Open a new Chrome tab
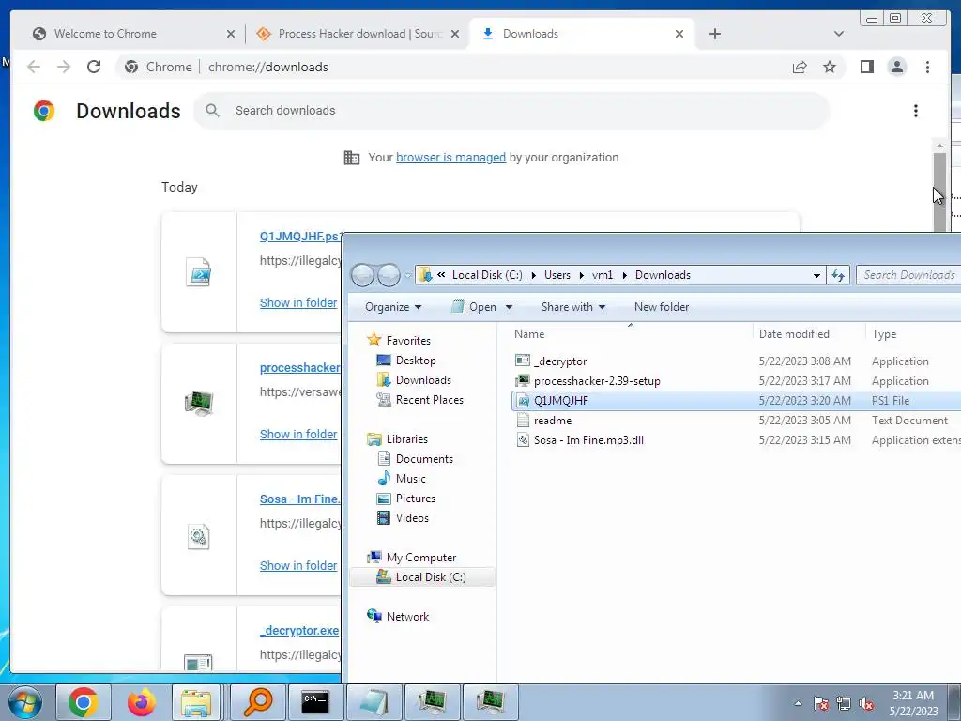 [x=714, y=34]
